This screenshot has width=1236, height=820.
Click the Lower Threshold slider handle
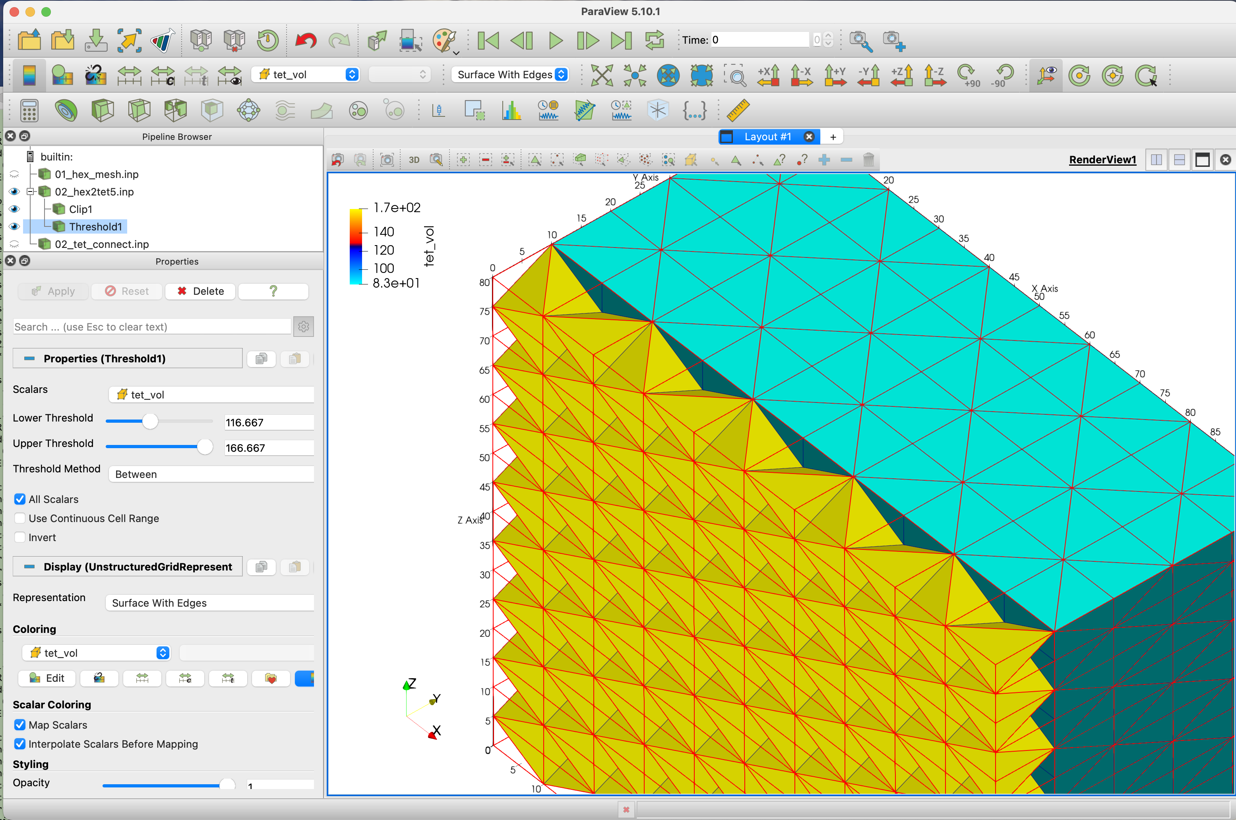tap(150, 421)
